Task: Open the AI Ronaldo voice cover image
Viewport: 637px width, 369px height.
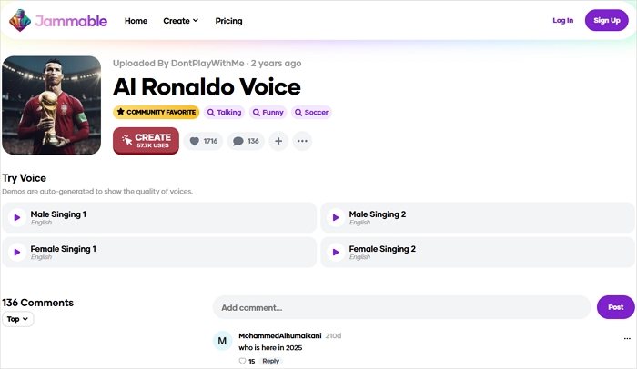Action: [x=51, y=105]
